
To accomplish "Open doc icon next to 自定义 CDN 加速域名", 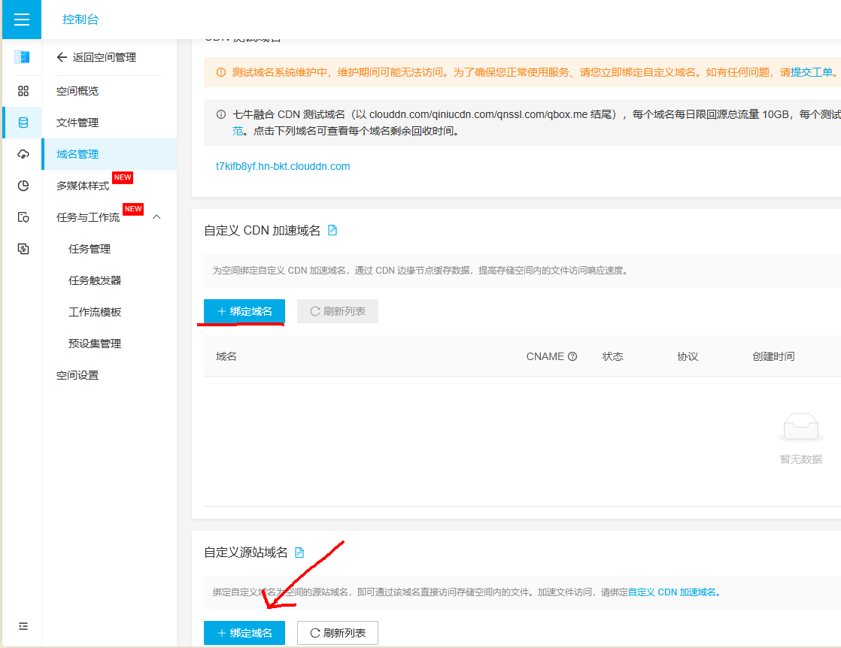I will click(332, 231).
